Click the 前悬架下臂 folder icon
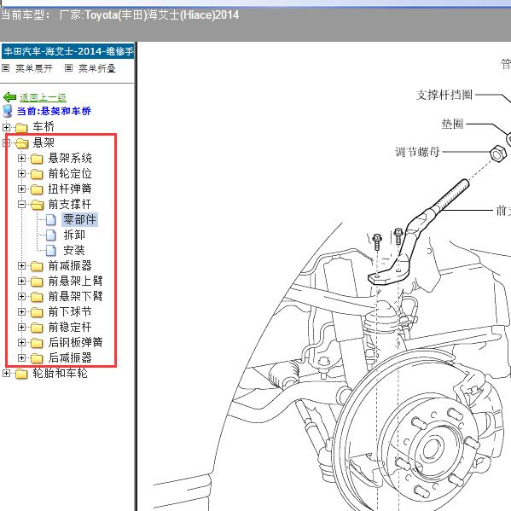Viewport: 511px width, 511px height. coord(37,297)
